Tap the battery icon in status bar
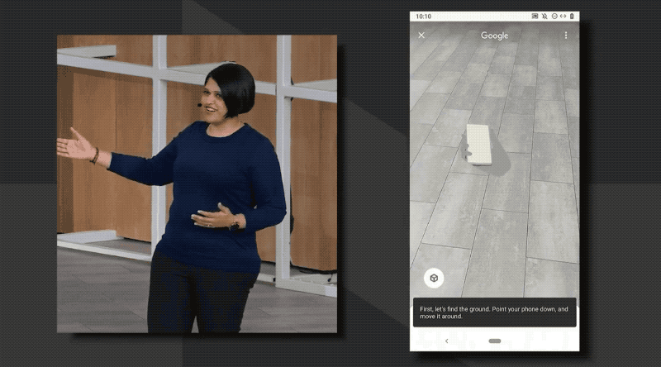 (x=572, y=16)
